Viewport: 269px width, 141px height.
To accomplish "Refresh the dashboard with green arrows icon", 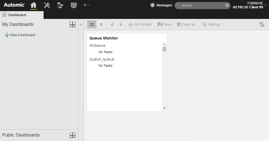I will (262, 24).
